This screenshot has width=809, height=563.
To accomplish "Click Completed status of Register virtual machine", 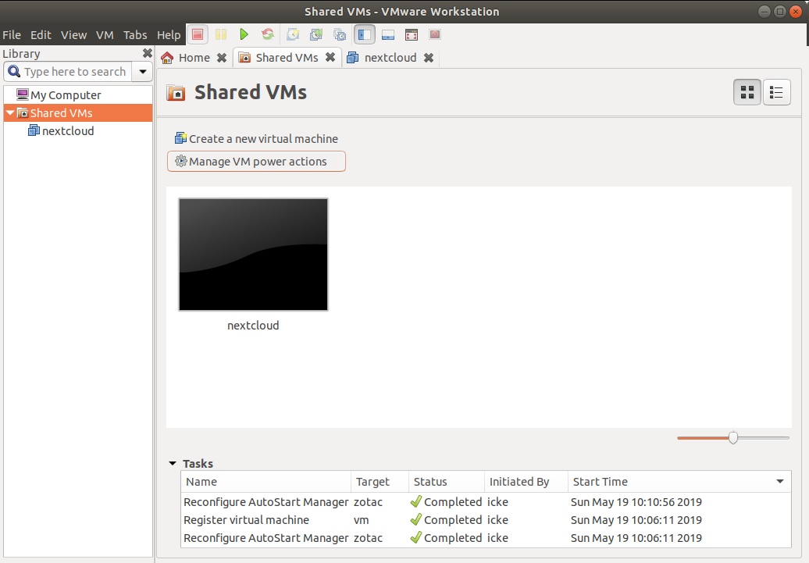I will [447, 519].
